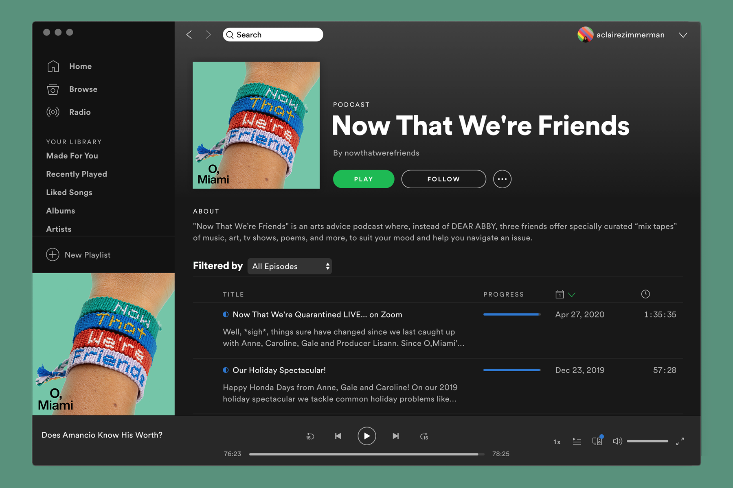
Task: Sort by TITLE column header
Action: coord(233,294)
